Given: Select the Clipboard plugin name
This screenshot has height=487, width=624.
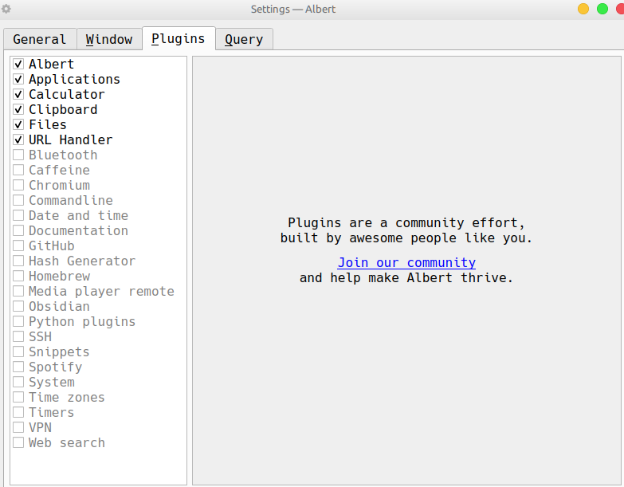Looking at the screenshot, I should (63, 109).
